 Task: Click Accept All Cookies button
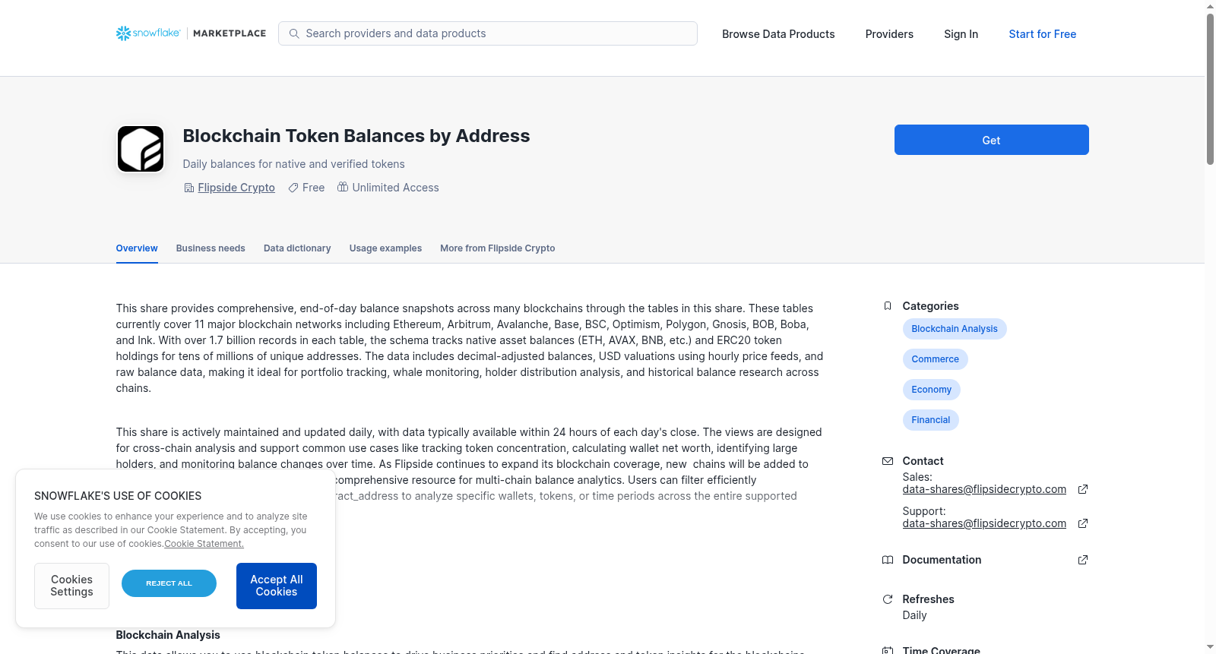pyautogui.click(x=277, y=586)
